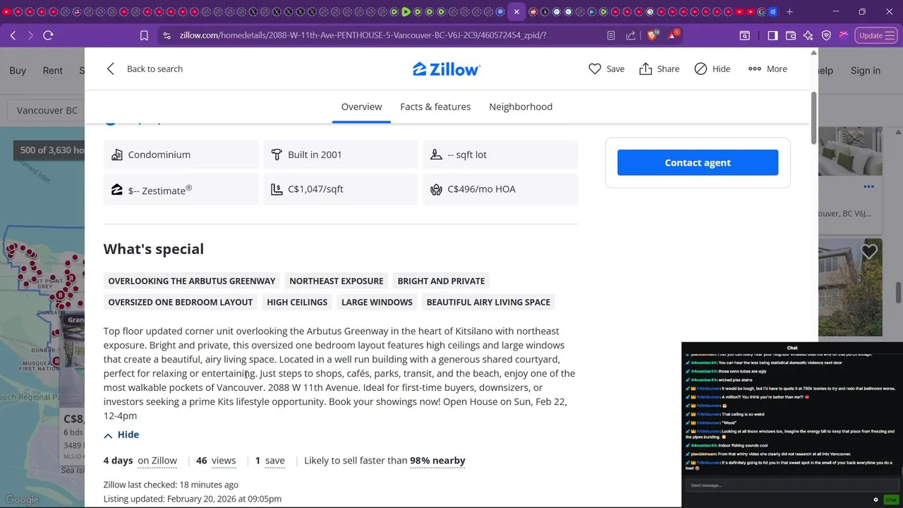Click 'Zillow last checked: 18 minutes ago' text
903x508 pixels.
(171, 485)
